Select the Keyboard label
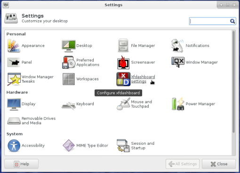 click(85, 104)
